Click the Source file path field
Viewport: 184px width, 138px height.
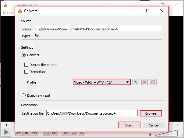pos(98,29)
